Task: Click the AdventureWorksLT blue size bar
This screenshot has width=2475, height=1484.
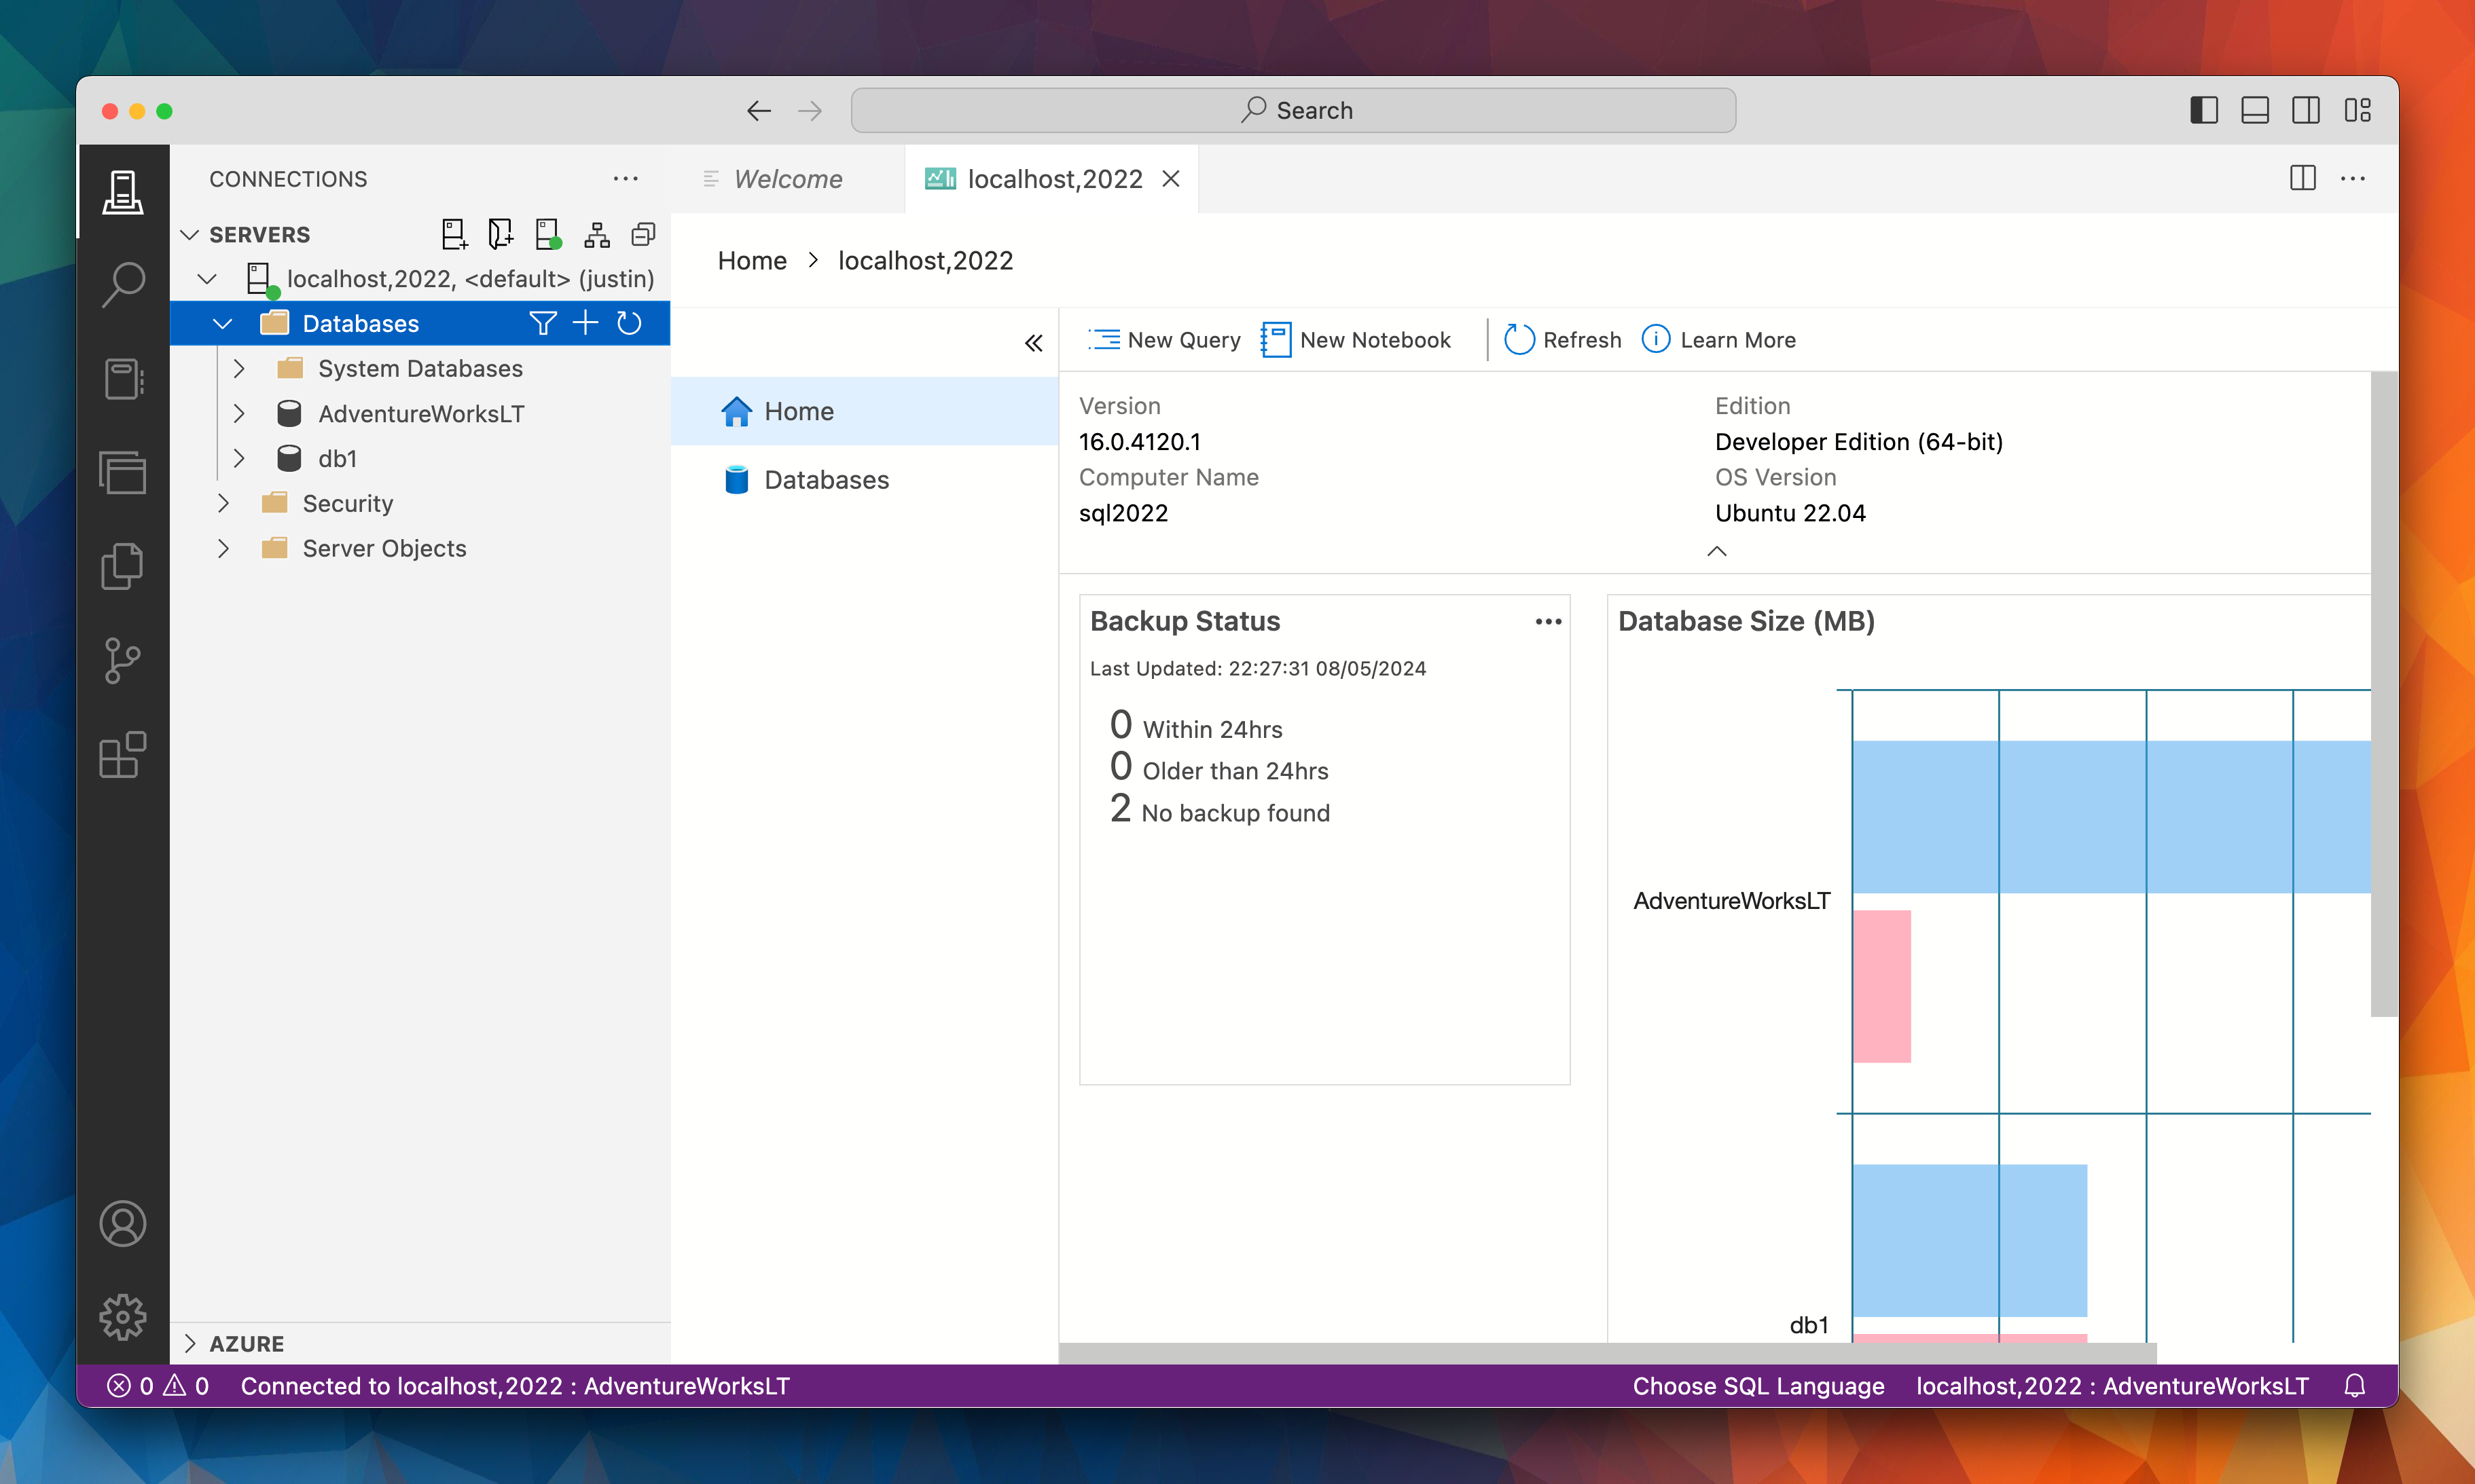Action: tap(2111, 817)
